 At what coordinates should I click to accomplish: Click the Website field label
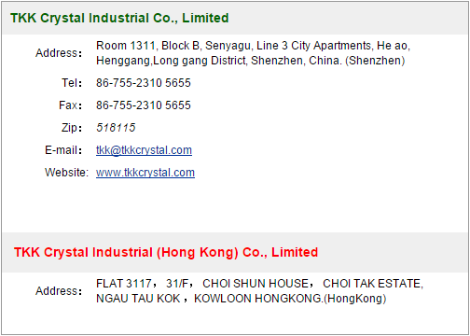(x=67, y=173)
